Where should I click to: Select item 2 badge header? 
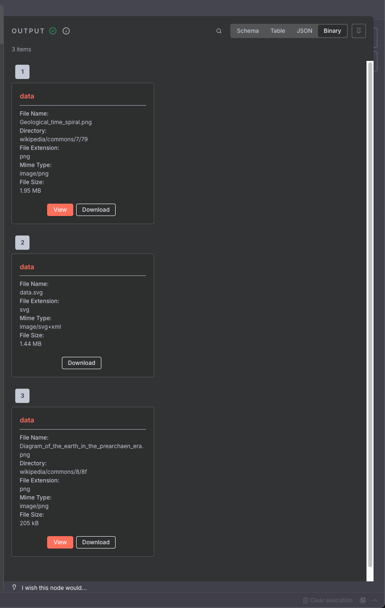coord(22,242)
